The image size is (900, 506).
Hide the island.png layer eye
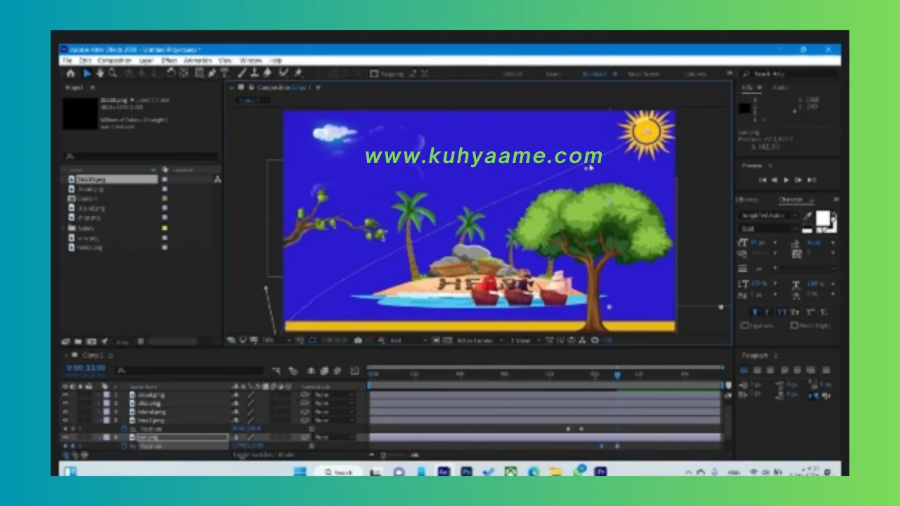[66, 412]
